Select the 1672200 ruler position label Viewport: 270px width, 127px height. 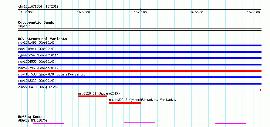coord(197,12)
